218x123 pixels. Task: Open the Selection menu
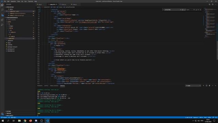click(x=13, y=1)
